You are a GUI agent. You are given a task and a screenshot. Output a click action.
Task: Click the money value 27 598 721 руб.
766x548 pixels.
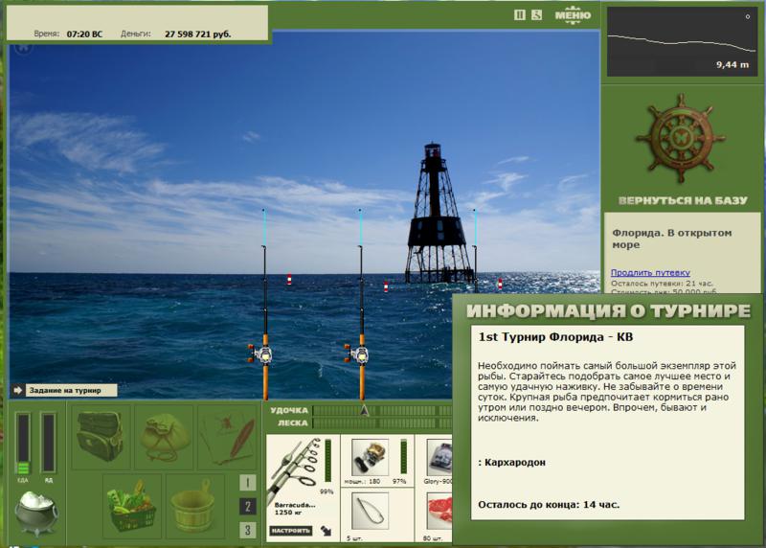pos(198,34)
